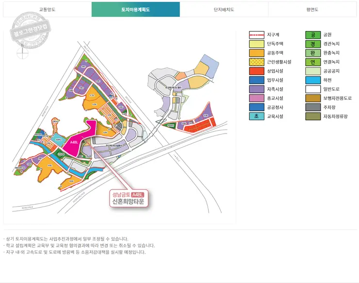Click the 공동주택 orange legend swatch
This screenshot has height=283, width=359.
(x=257, y=53)
